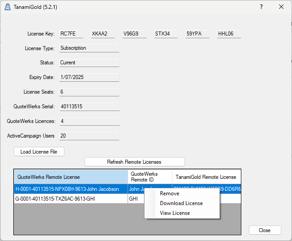Image resolution: width=292 pixels, height=241 pixels.
Task: Click the QuoteWerks Serial field 40113515
Action: [89, 107]
